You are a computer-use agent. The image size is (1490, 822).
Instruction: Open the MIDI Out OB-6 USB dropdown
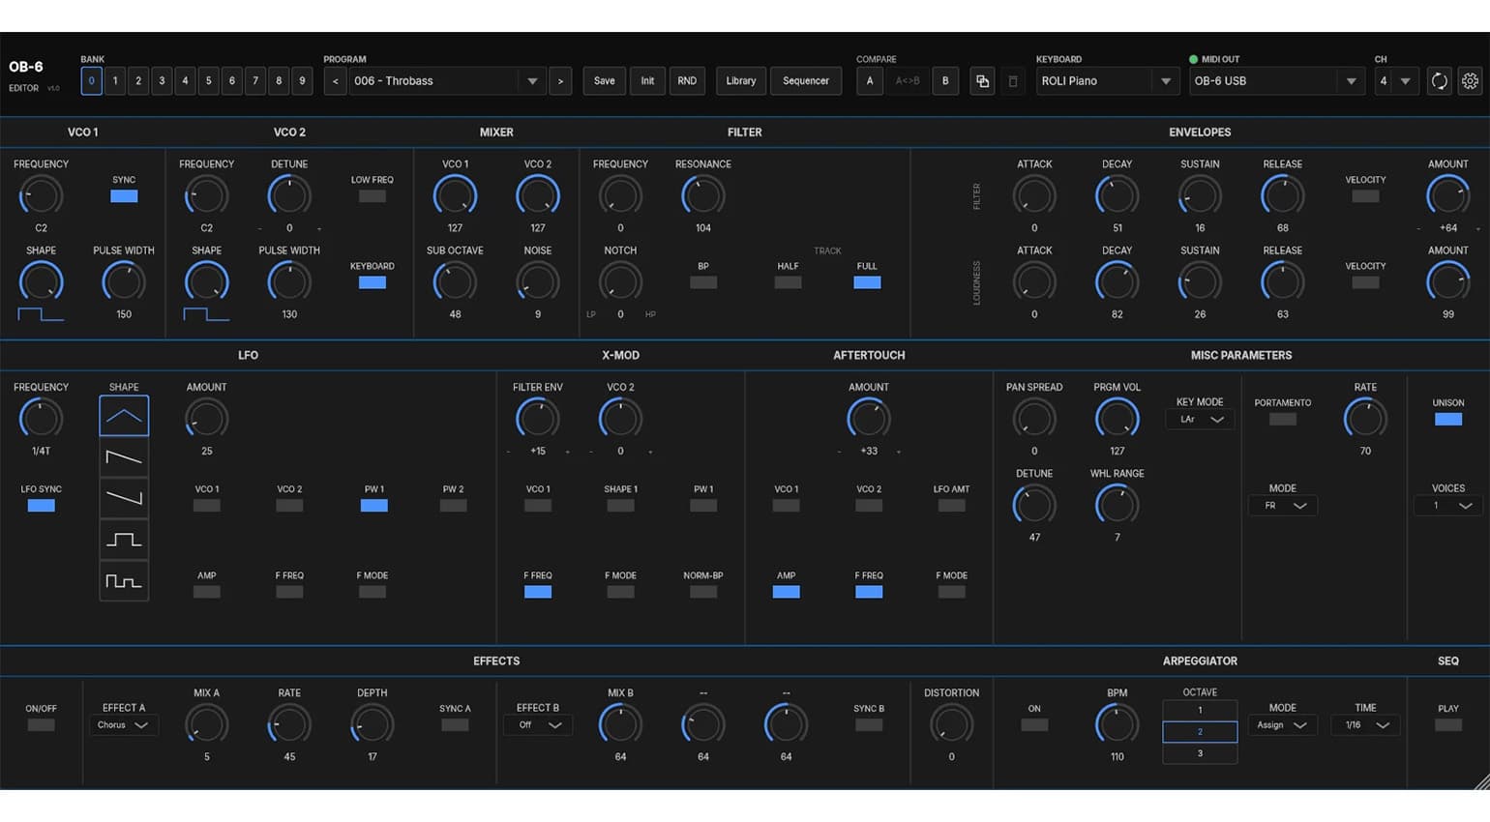point(1277,81)
